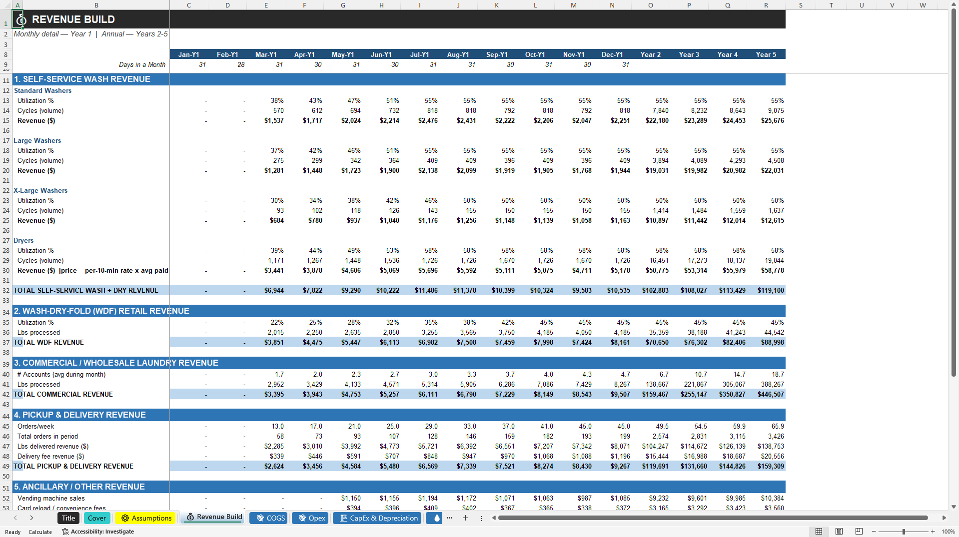The image size is (959, 537).
Task: Click the Large Washers label
Action: (x=37, y=140)
